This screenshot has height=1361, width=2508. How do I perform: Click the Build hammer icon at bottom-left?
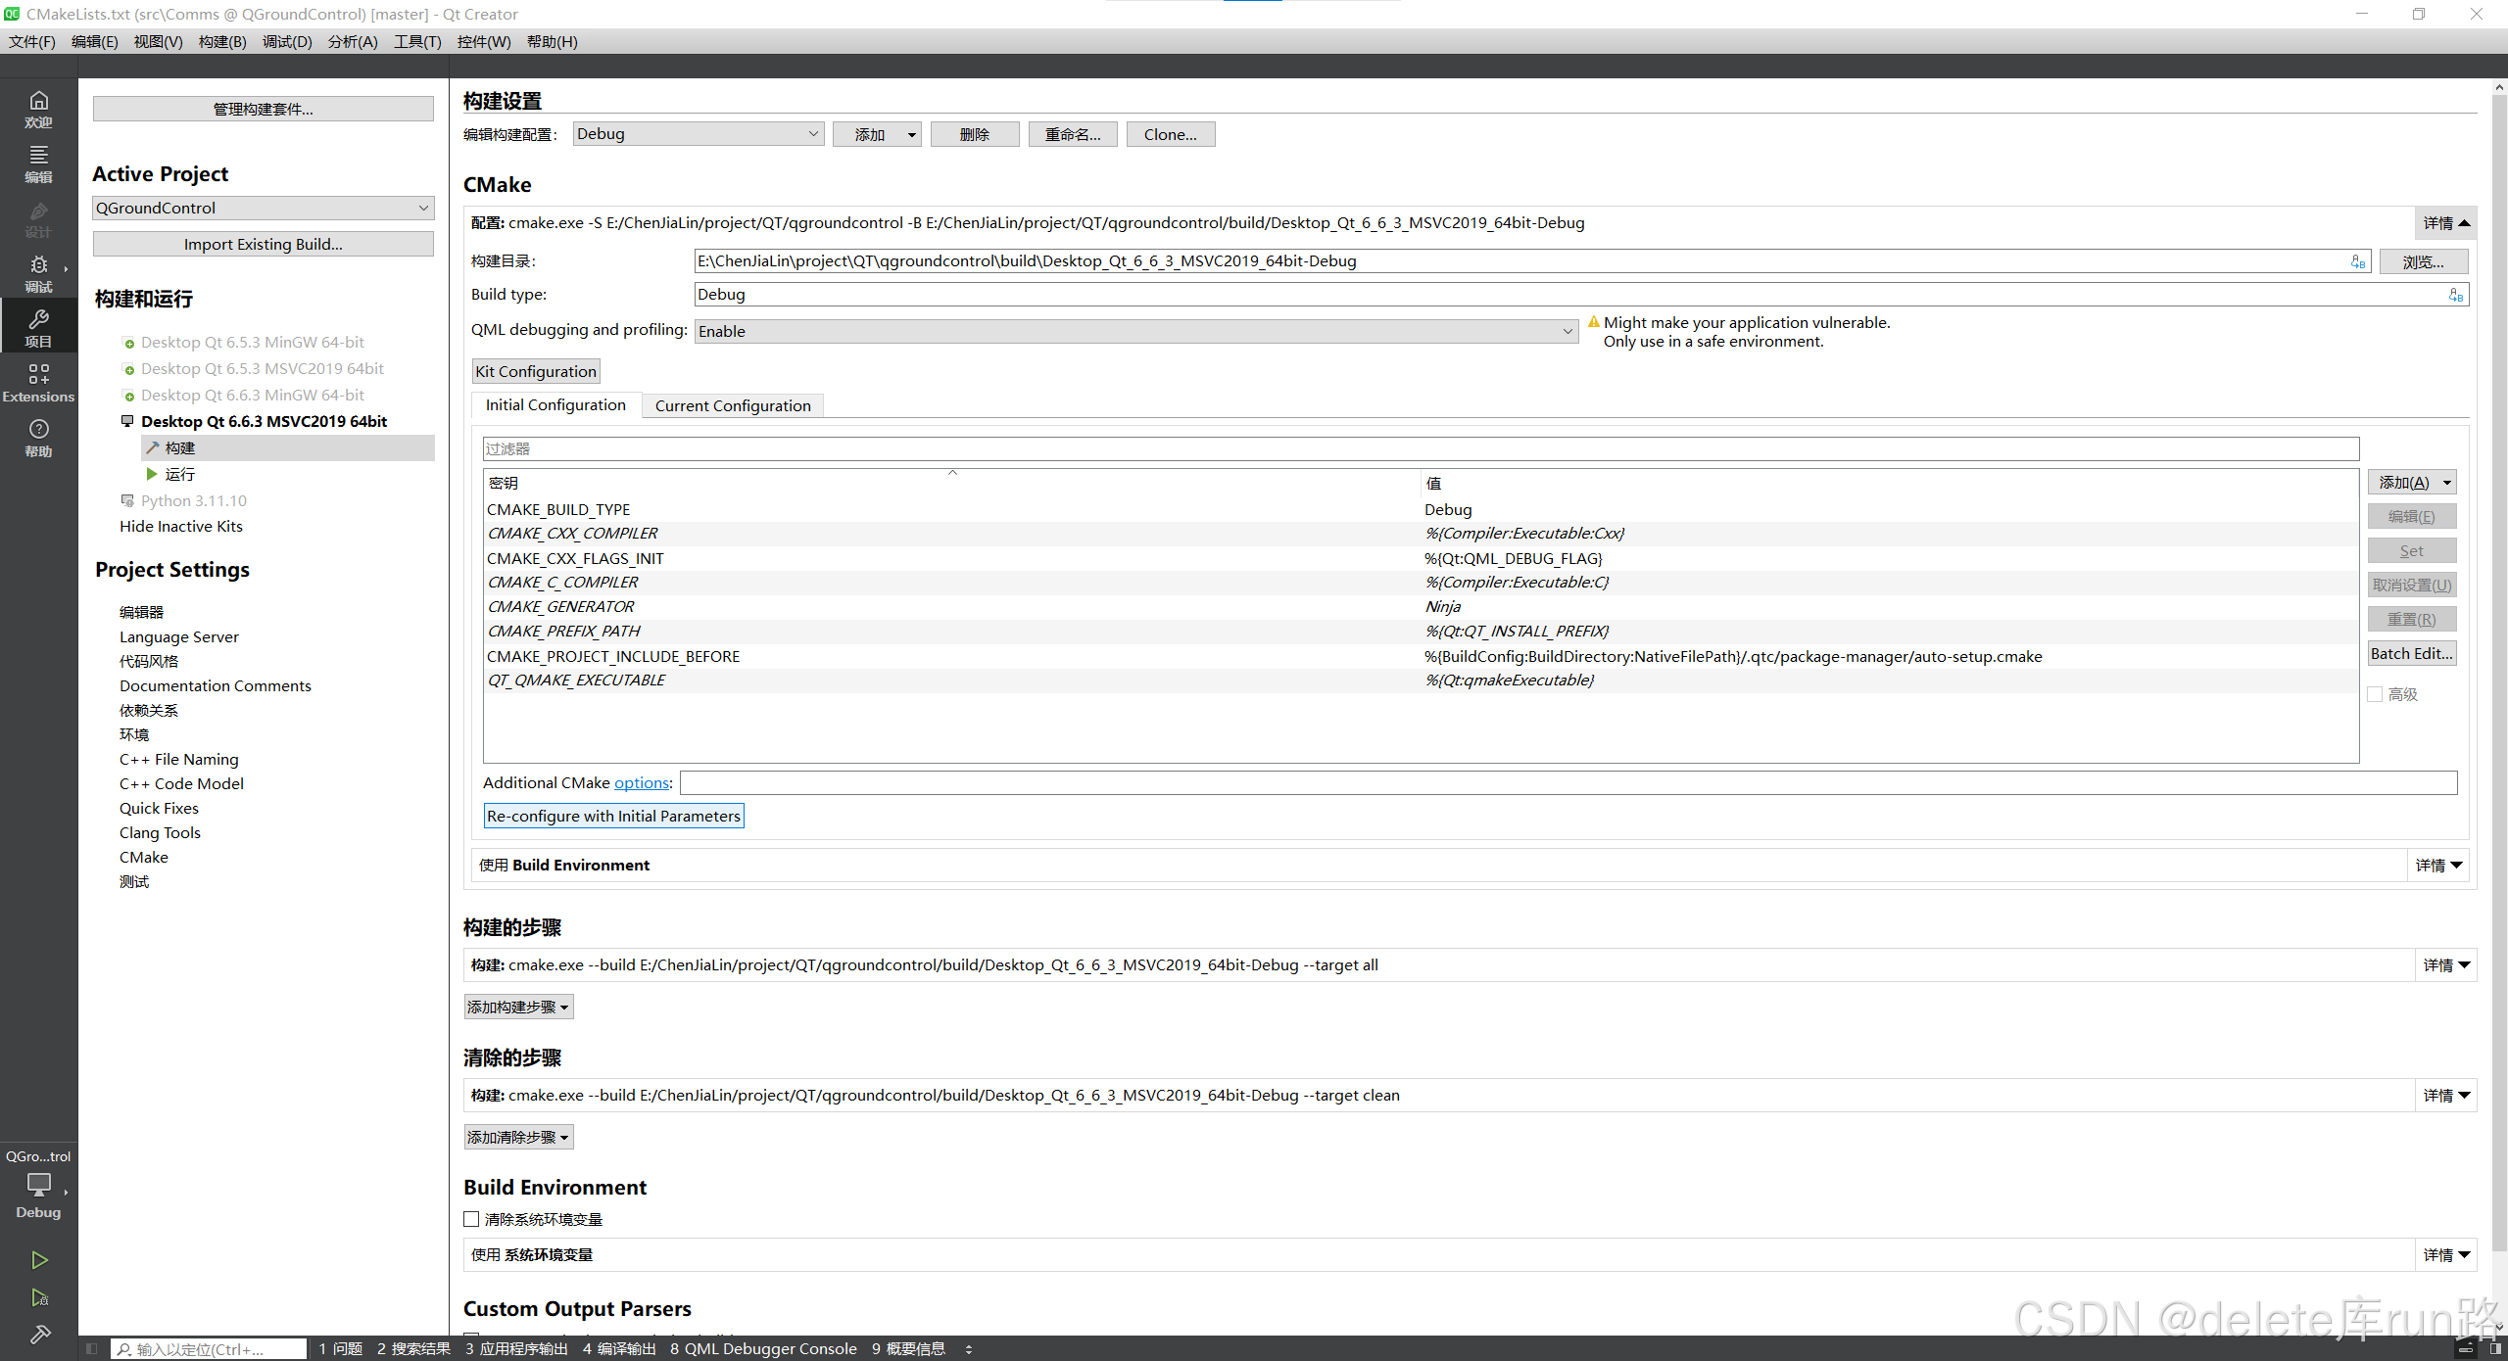tap(39, 1334)
